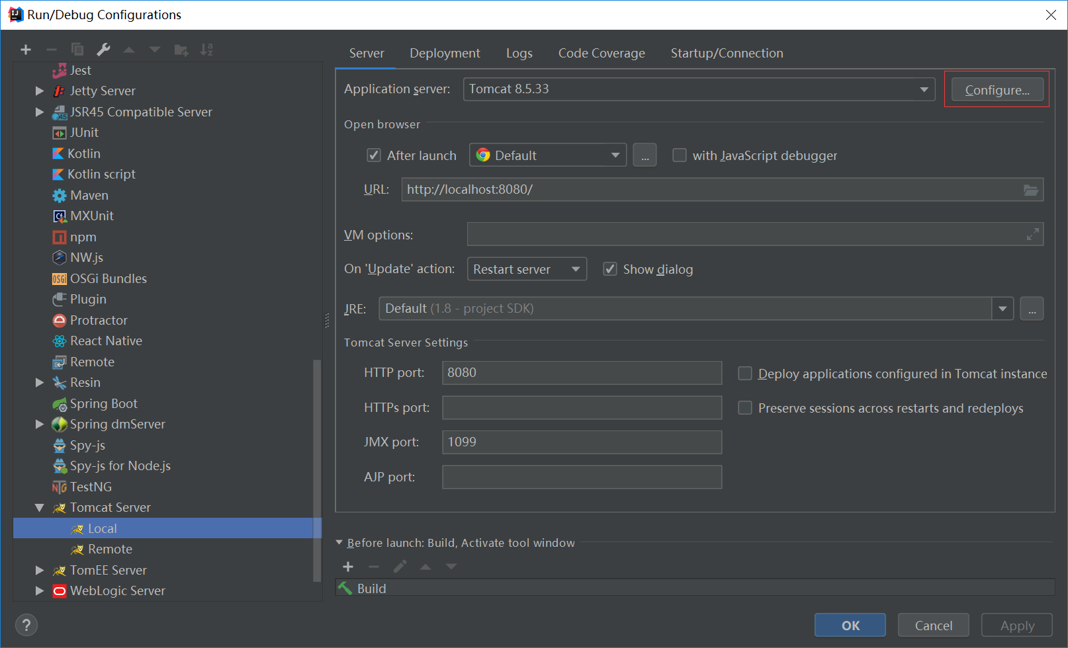Select Remote under Tomcat Server
This screenshot has width=1068, height=648.
tap(101, 549)
